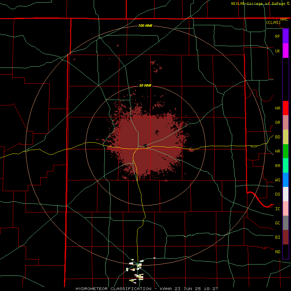Click the yellow BD legend swatch
291x291 pixels.
click(286, 137)
